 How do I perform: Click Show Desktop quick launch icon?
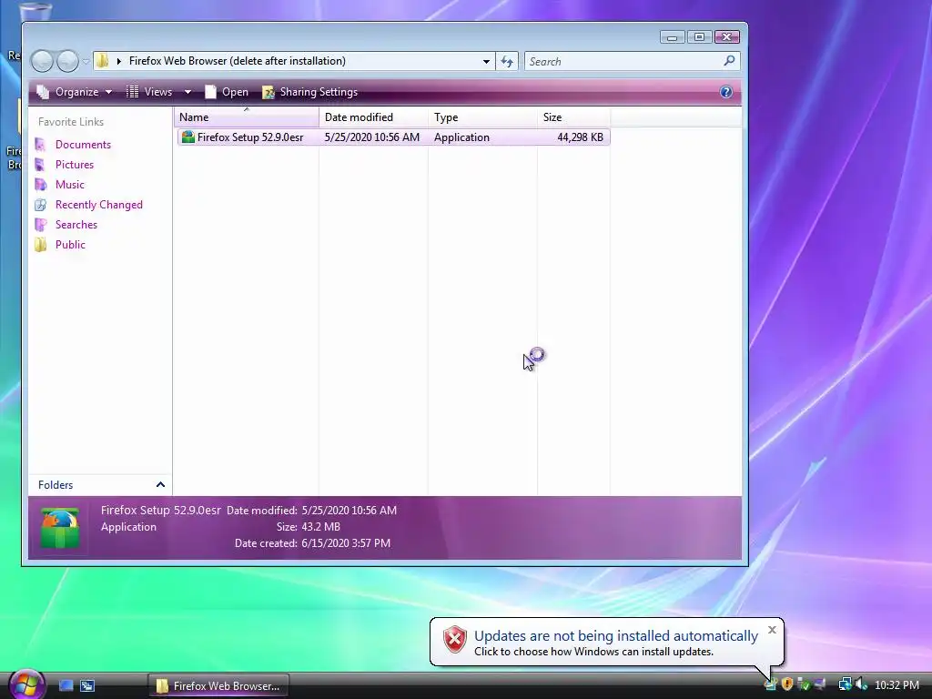(x=66, y=686)
